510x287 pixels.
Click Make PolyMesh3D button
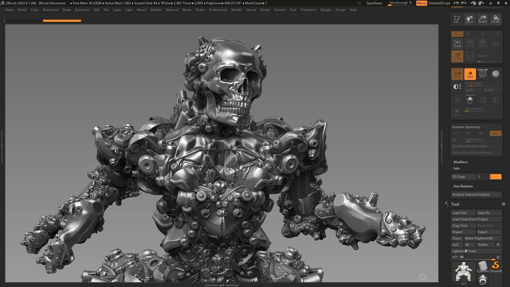(x=483, y=238)
